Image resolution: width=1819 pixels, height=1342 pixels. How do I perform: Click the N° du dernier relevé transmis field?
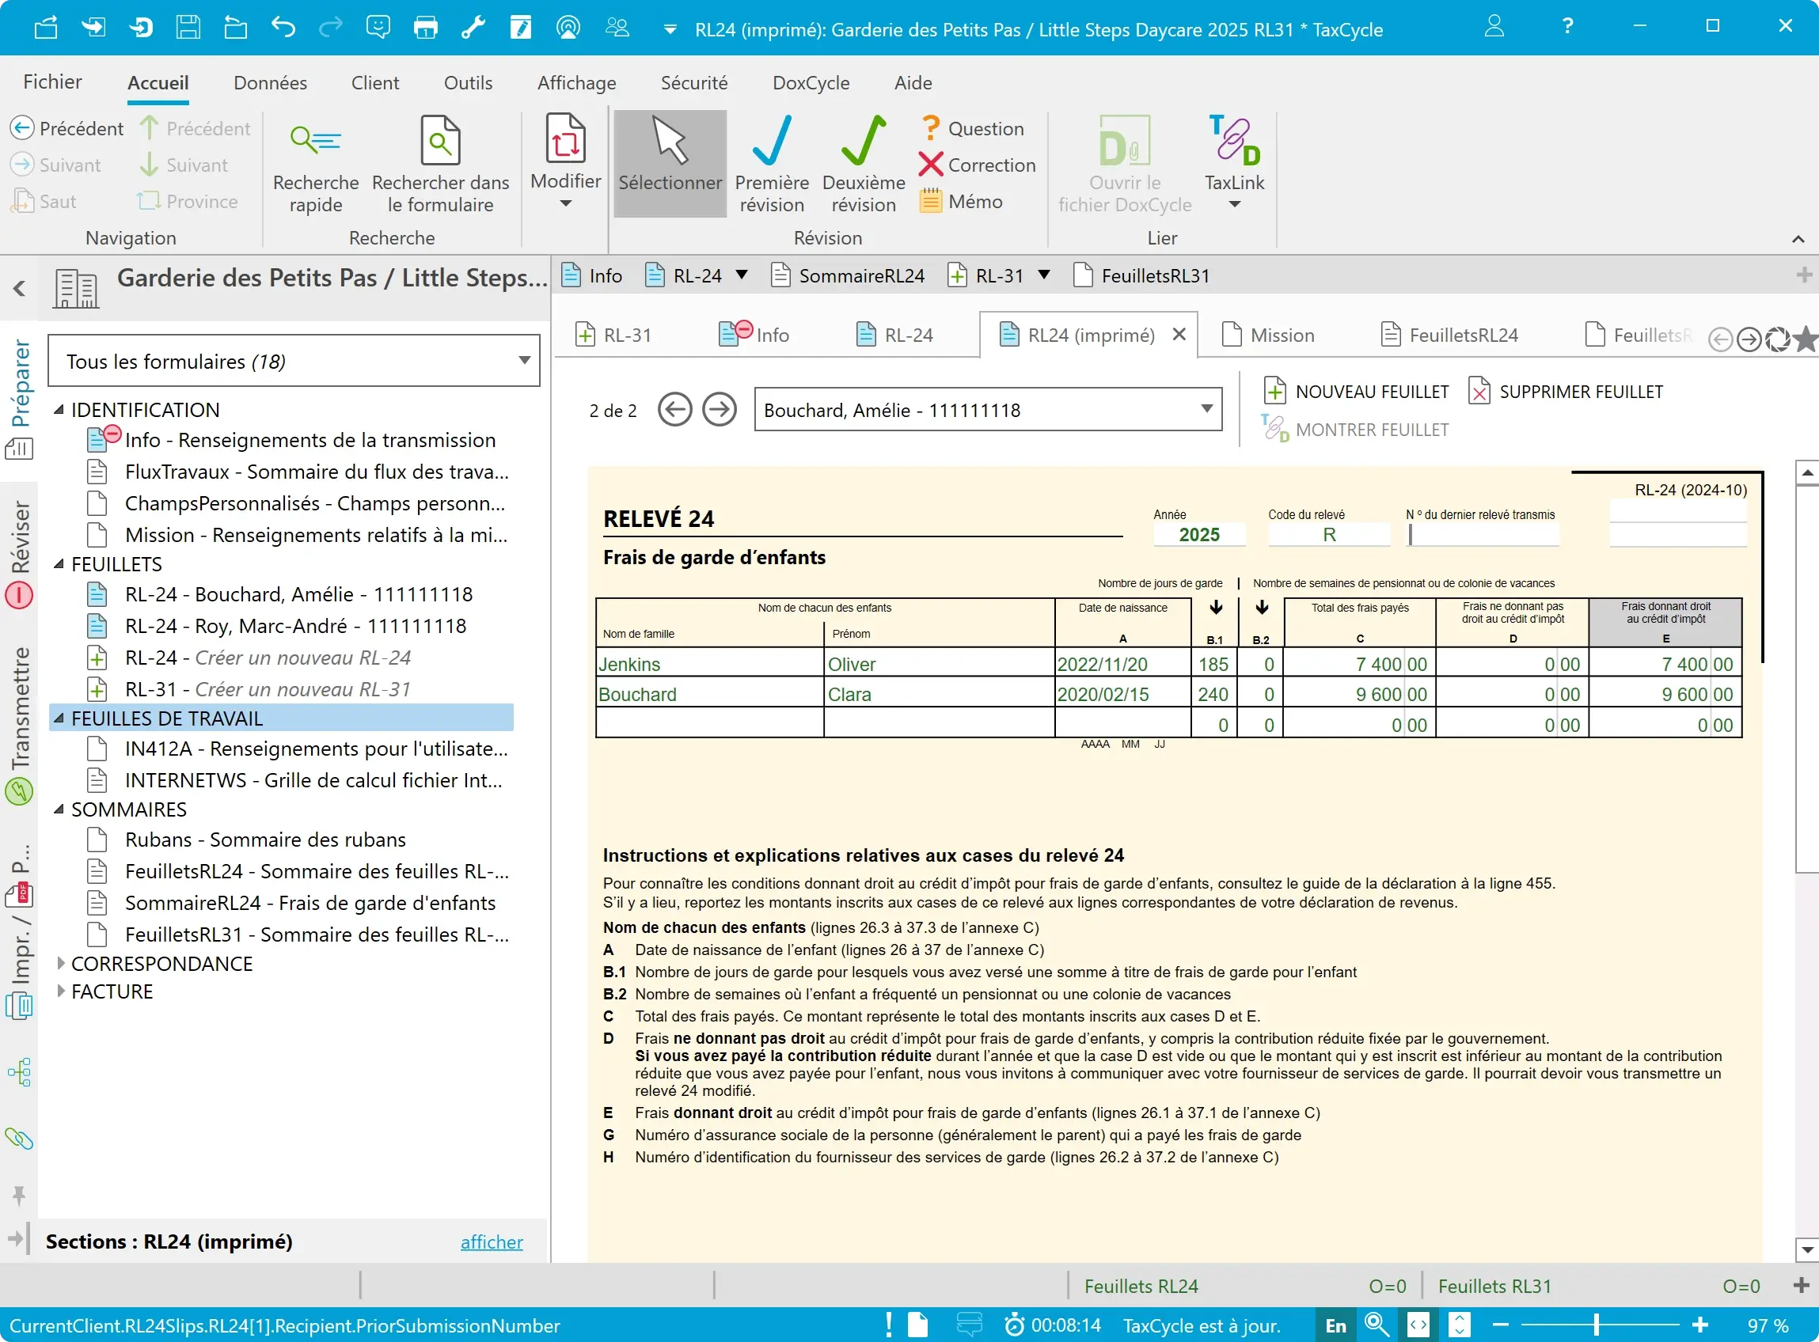1483,535
